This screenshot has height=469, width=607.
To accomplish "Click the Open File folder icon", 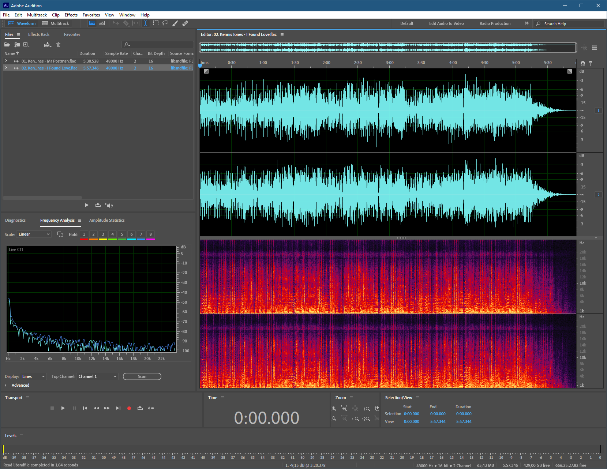I will 7,45.
